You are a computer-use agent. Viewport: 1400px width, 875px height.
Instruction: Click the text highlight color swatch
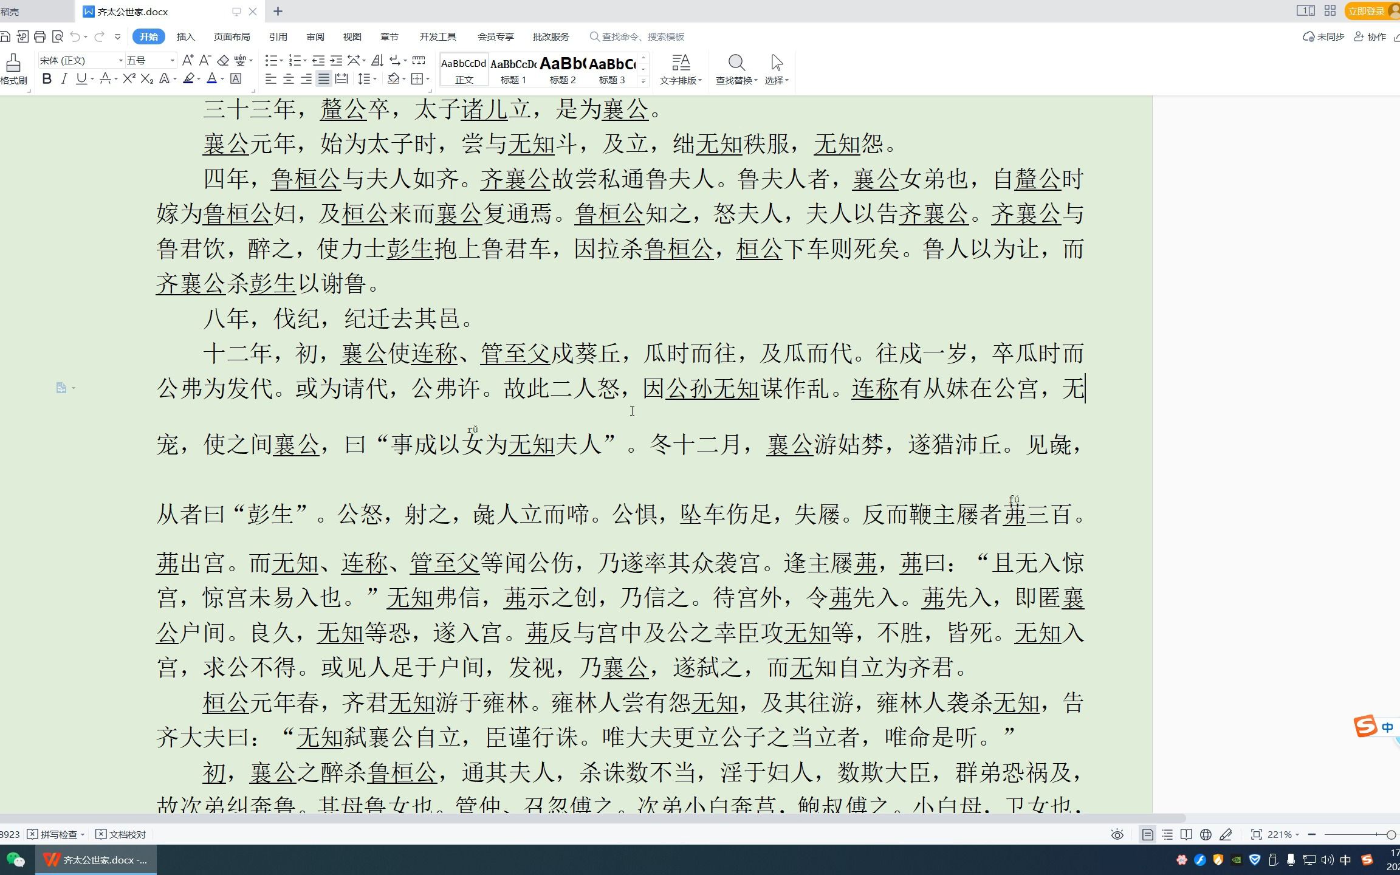[189, 78]
